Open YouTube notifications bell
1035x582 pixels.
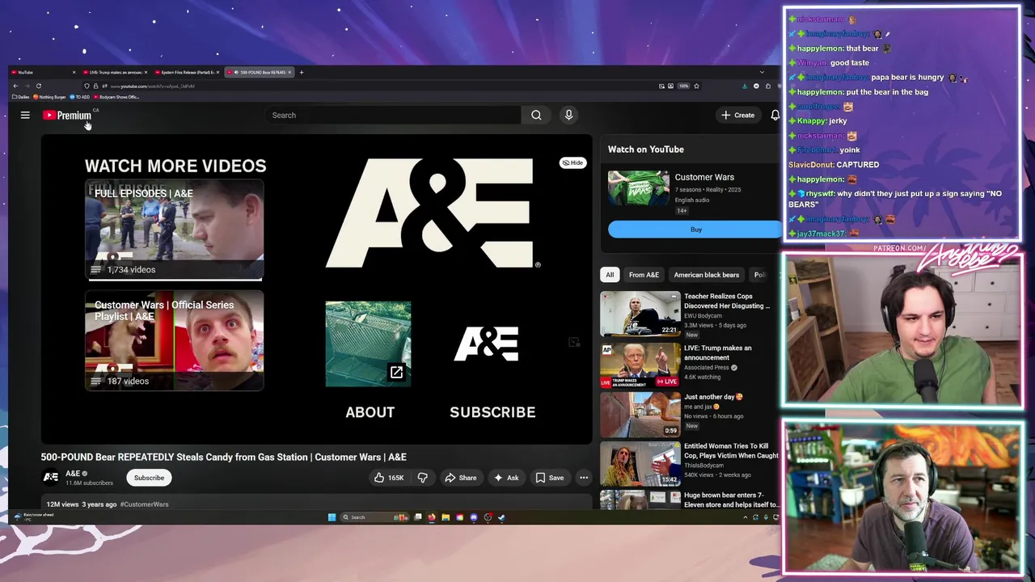point(775,115)
